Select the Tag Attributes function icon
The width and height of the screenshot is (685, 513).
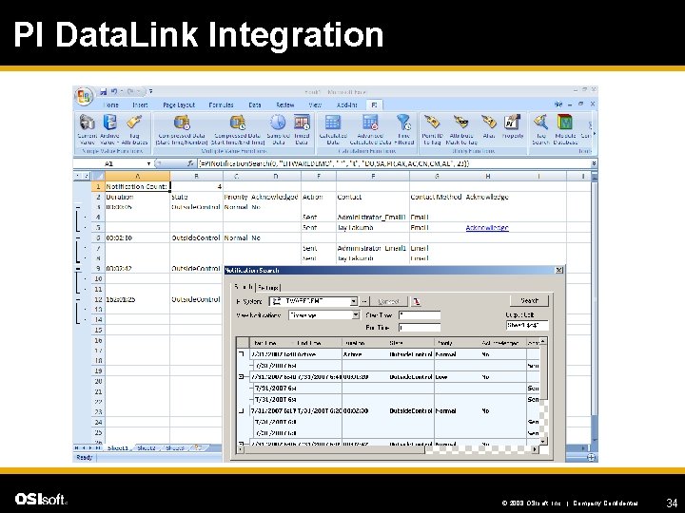pyautogui.click(x=134, y=123)
